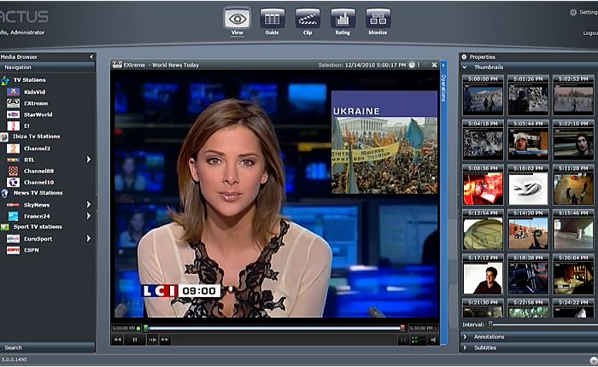
Task: Select TV Stations group icon
Action: [x=5, y=80]
